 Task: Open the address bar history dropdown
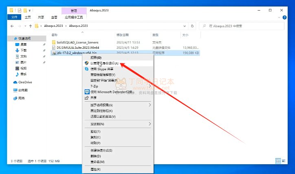click(185, 26)
